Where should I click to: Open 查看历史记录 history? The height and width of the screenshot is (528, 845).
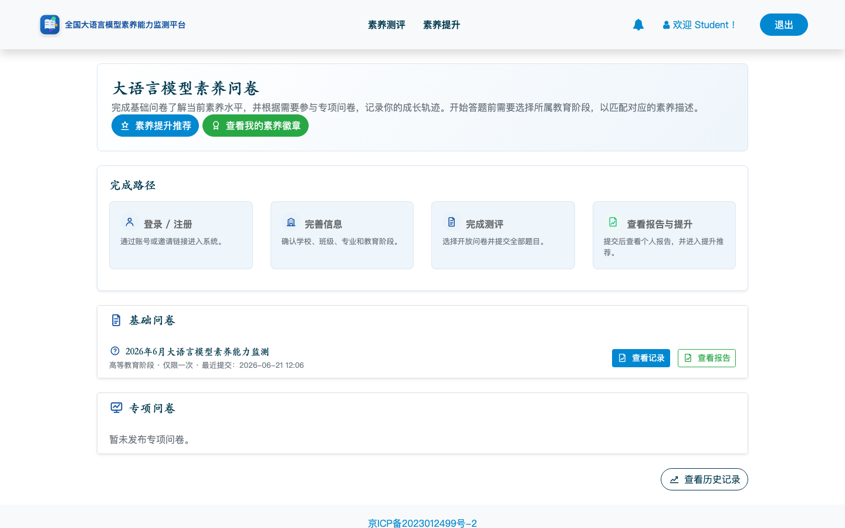point(704,479)
